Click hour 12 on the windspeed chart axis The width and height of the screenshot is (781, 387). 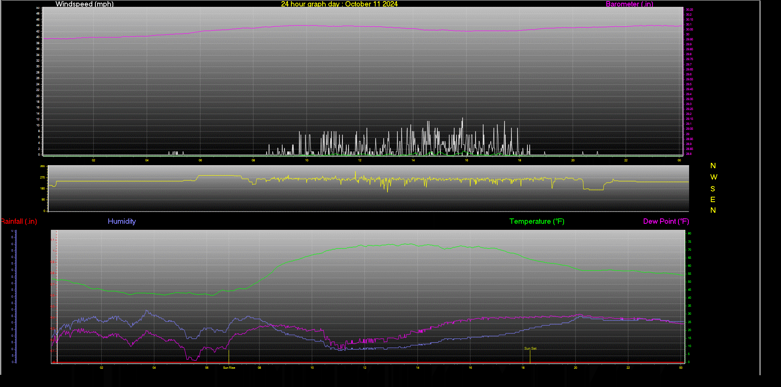(x=360, y=160)
